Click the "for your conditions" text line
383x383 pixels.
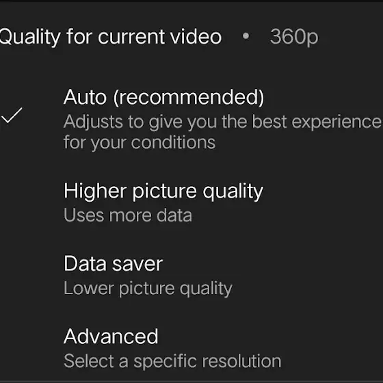[140, 142]
